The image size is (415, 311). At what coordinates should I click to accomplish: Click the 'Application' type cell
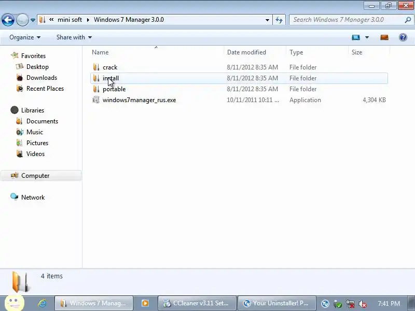[305, 100]
